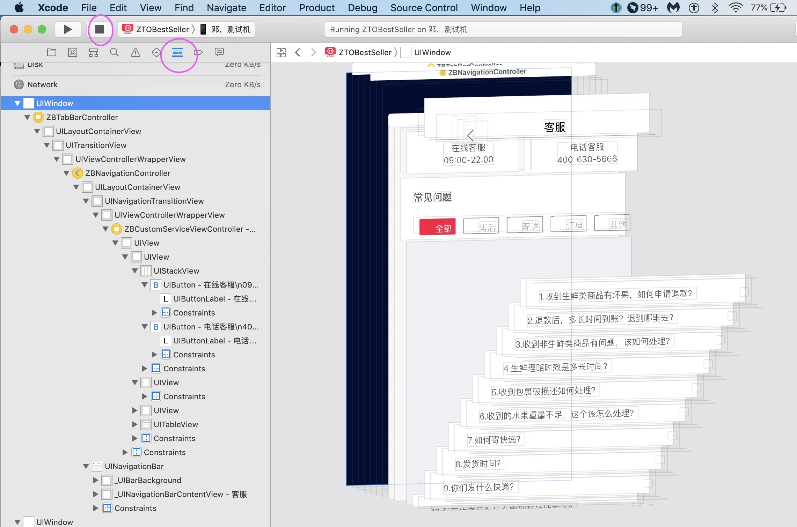Image resolution: width=797 pixels, height=527 pixels.
Task: Select the ZBNavigationController tree row
Action: pyautogui.click(x=128, y=173)
